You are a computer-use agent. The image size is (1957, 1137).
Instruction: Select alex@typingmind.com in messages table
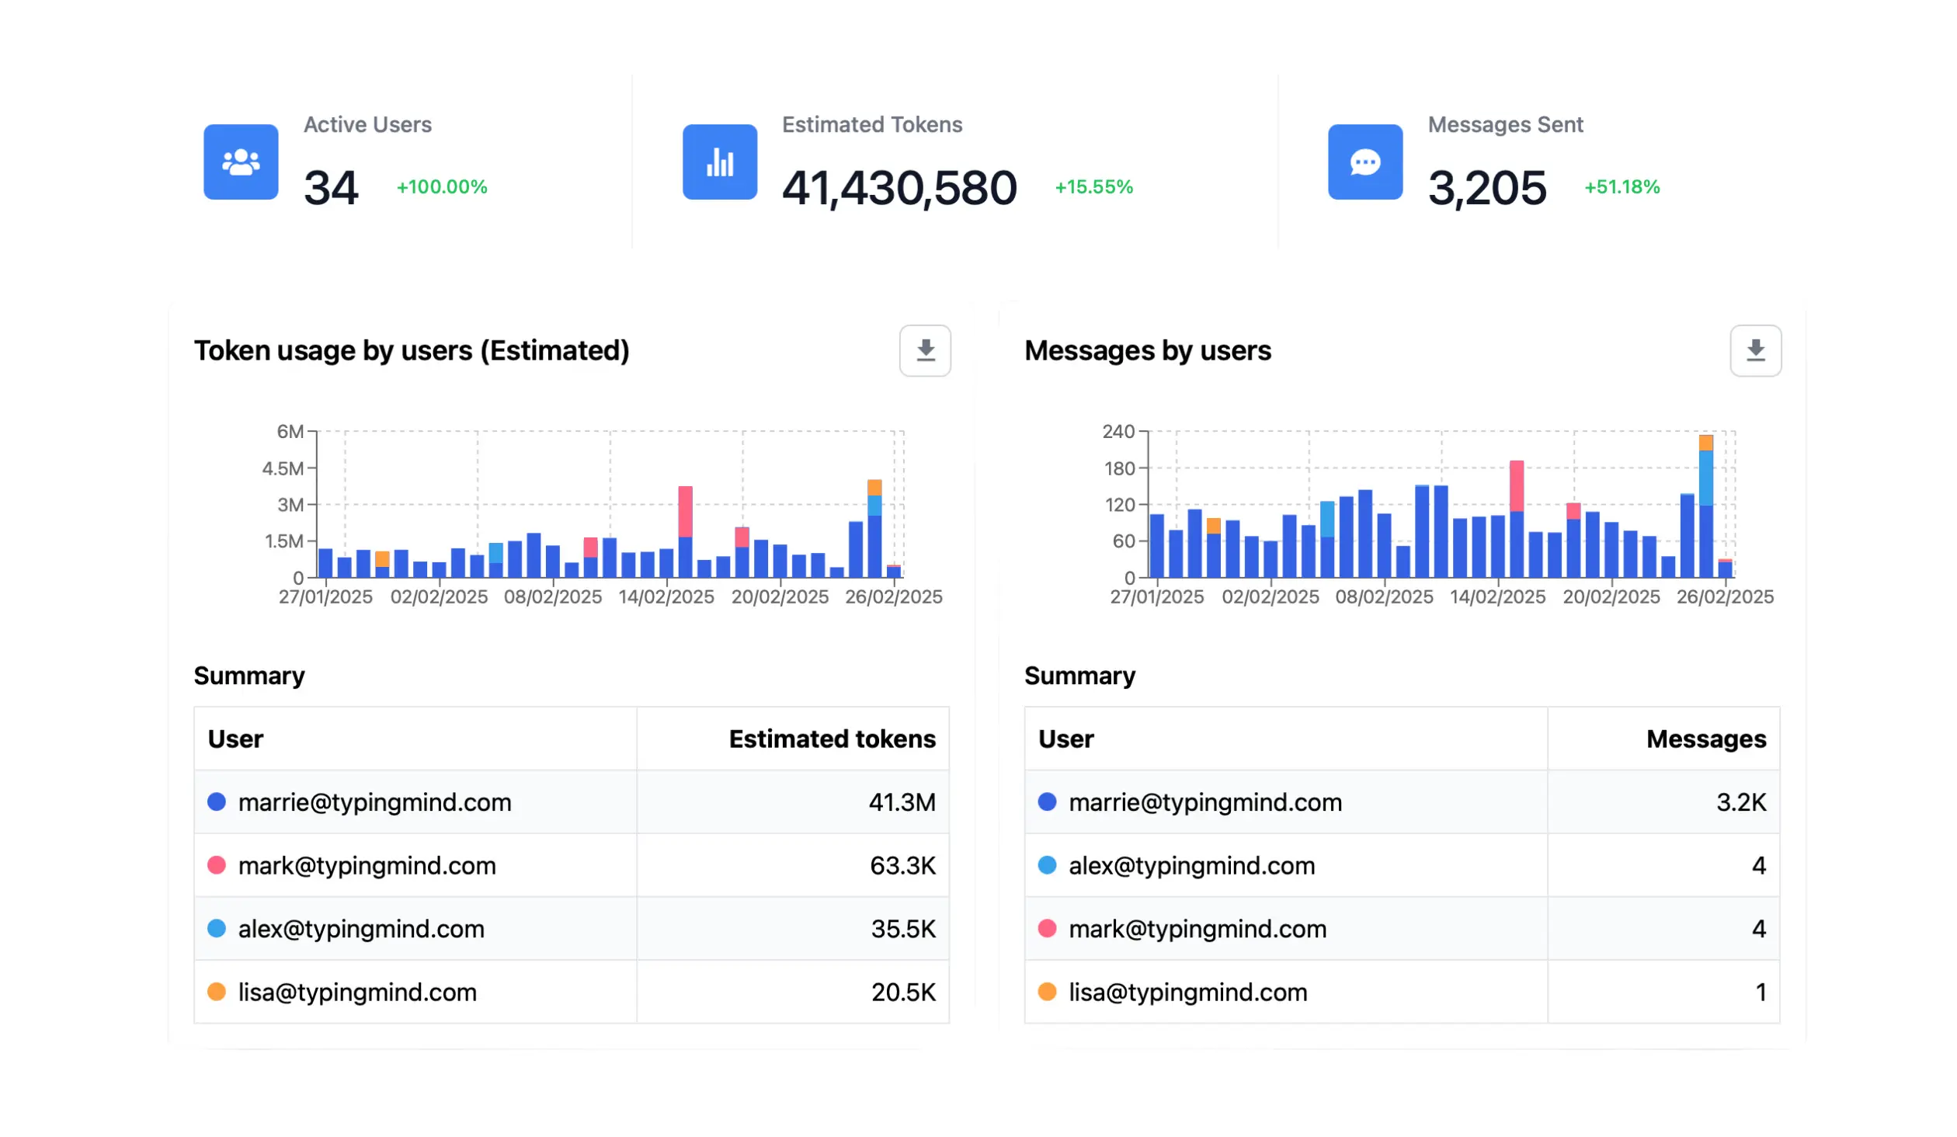[x=1192, y=865]
